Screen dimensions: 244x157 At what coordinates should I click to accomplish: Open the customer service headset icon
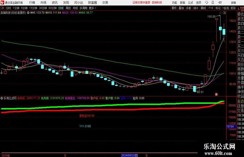pos(207,3)
